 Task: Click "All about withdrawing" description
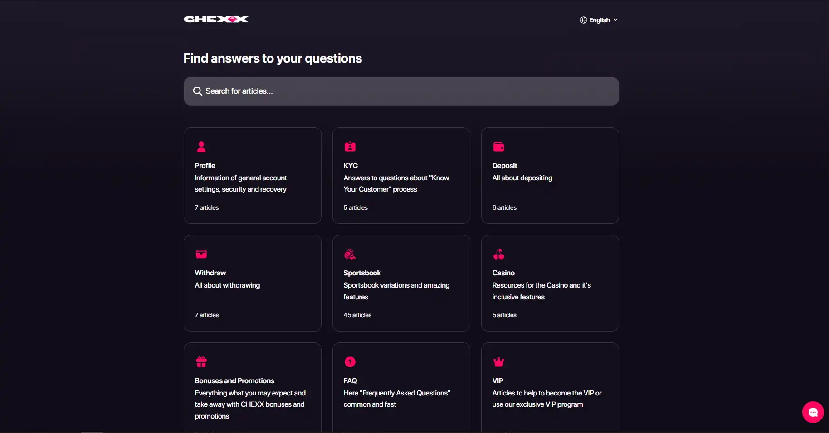pos(227,285)
